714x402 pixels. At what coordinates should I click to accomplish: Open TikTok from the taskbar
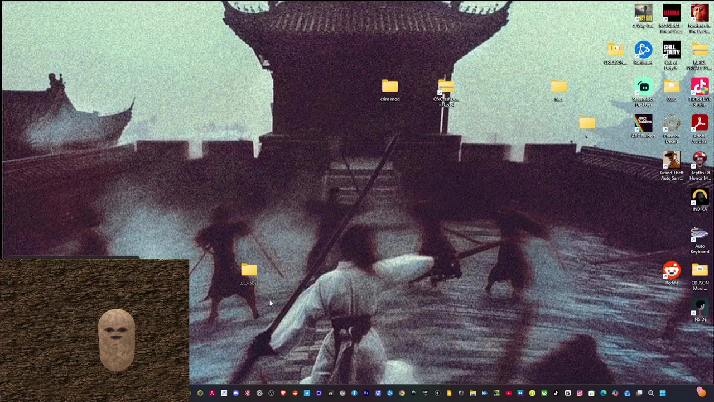click(x=556, y=394)
